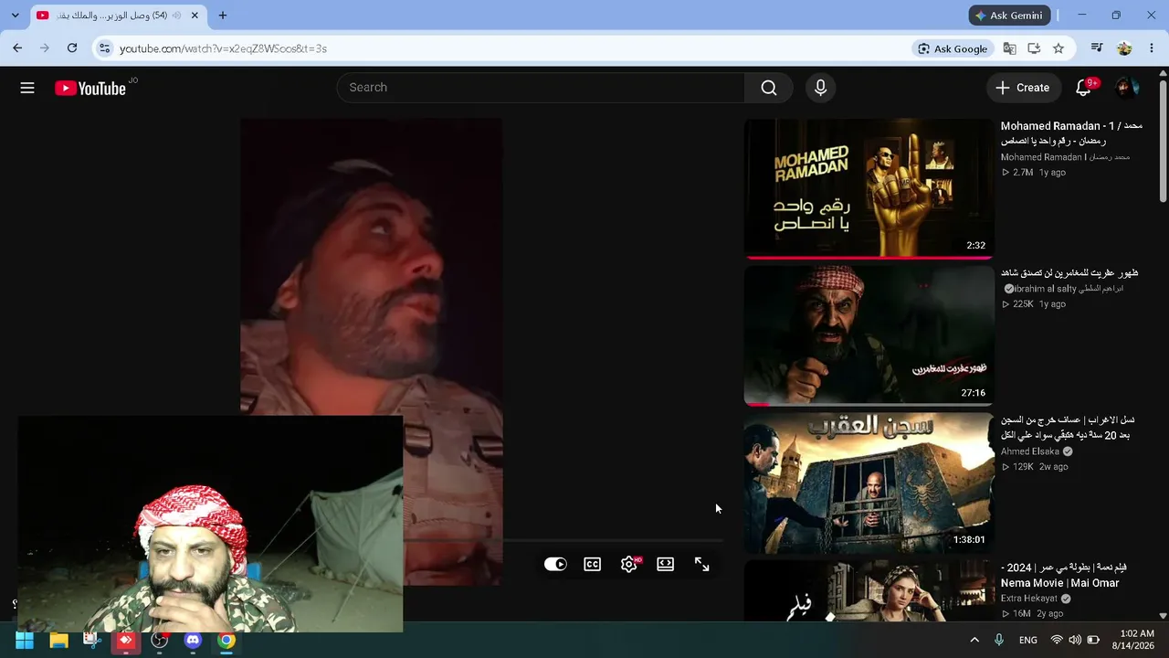Open a new browser tab
This screenshot has height=658, width=1169.
[223, 16]
